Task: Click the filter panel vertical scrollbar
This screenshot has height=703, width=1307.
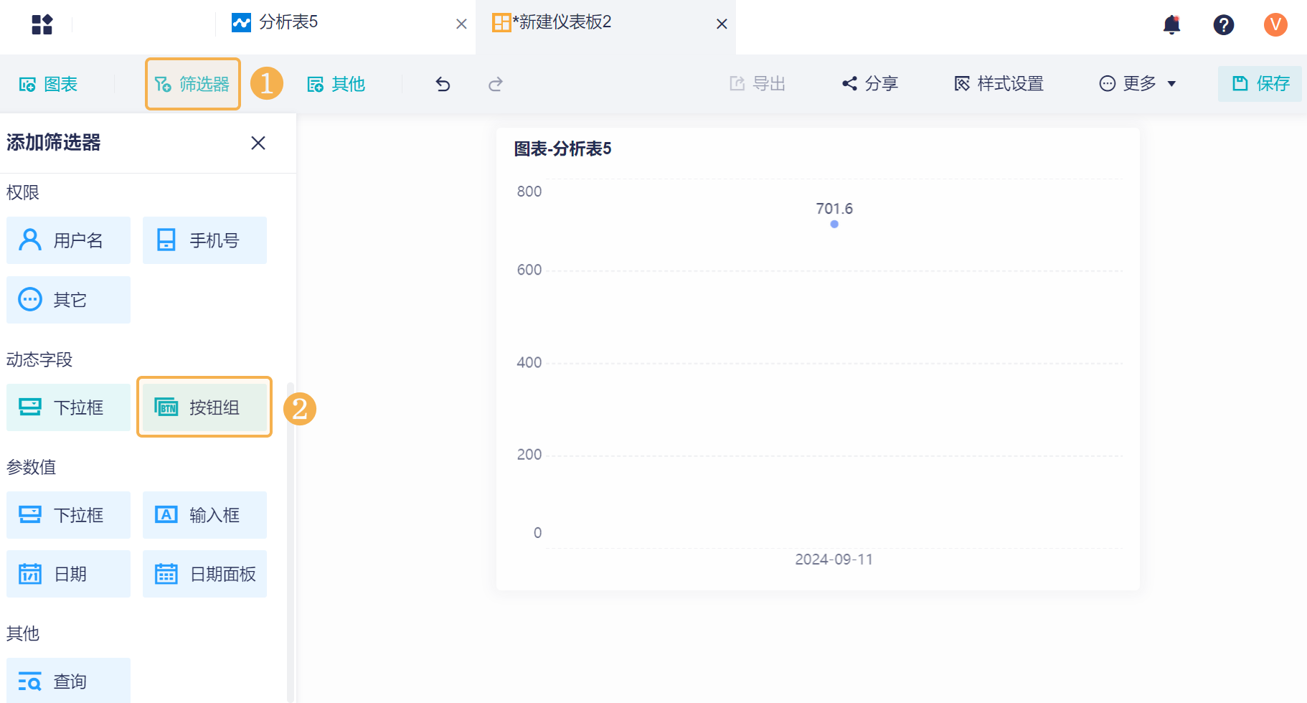Action: point(290,538)
